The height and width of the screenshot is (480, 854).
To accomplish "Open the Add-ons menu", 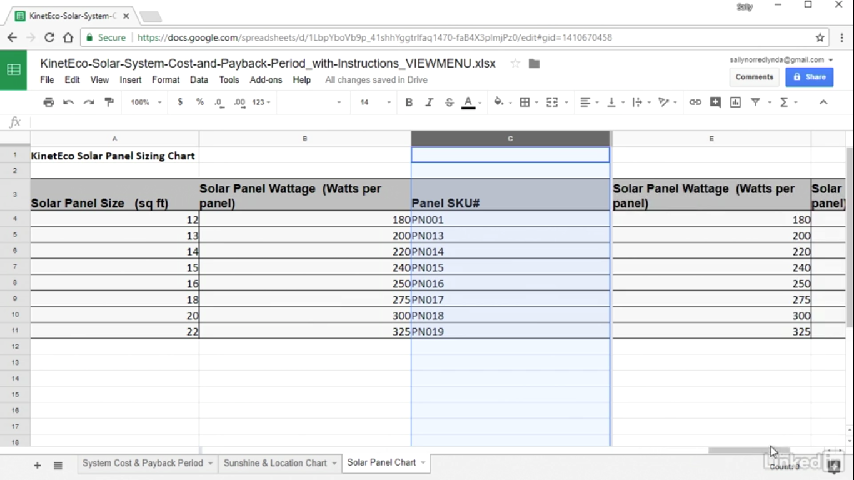I will (266, 80).
